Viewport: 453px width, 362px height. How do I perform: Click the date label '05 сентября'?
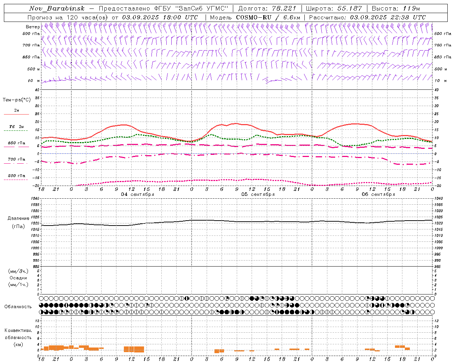tap(258, 194)
